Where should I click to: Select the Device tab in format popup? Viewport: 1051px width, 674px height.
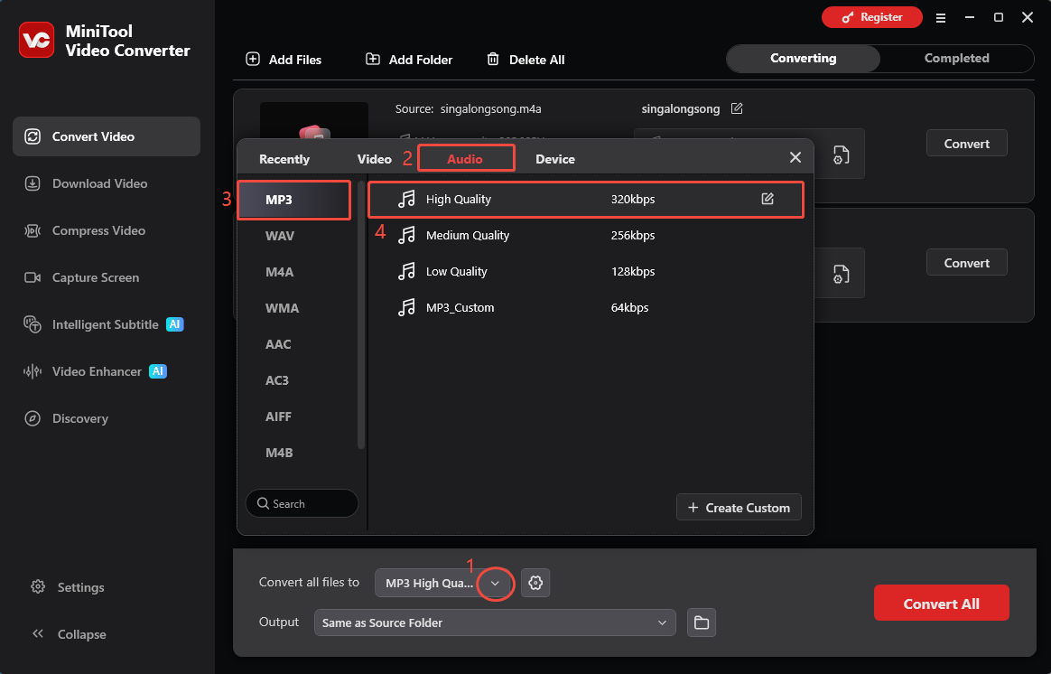click(x=555, y=159)
